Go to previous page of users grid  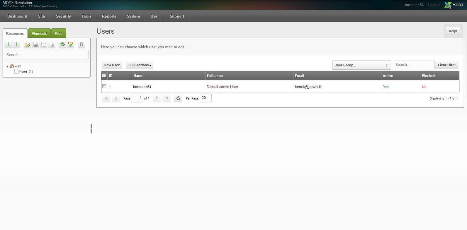[x=116, y=98]
